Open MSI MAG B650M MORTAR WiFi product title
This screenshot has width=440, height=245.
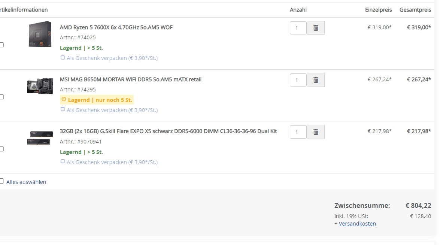[130, 79]
